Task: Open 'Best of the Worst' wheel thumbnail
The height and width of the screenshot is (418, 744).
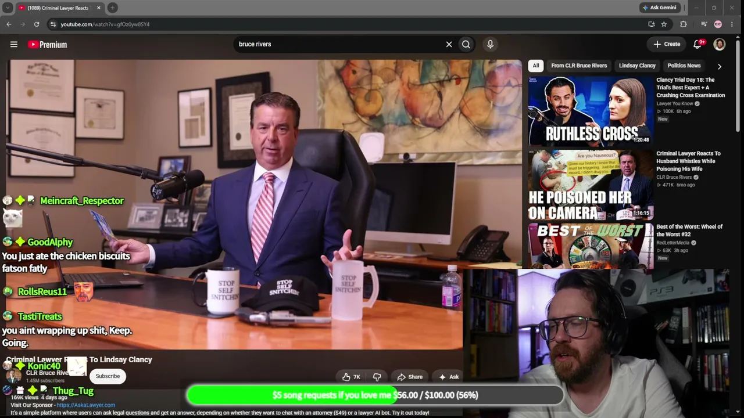Action: (591, 247)
